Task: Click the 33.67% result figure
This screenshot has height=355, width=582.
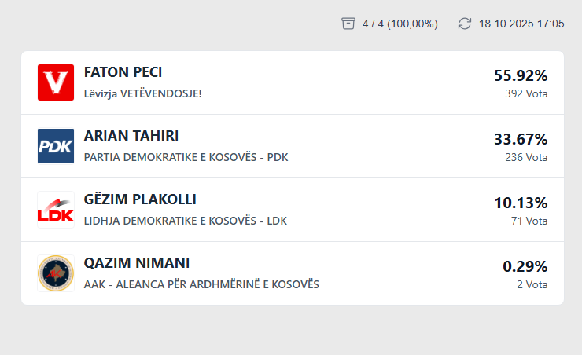Action: tap(521, 139)
